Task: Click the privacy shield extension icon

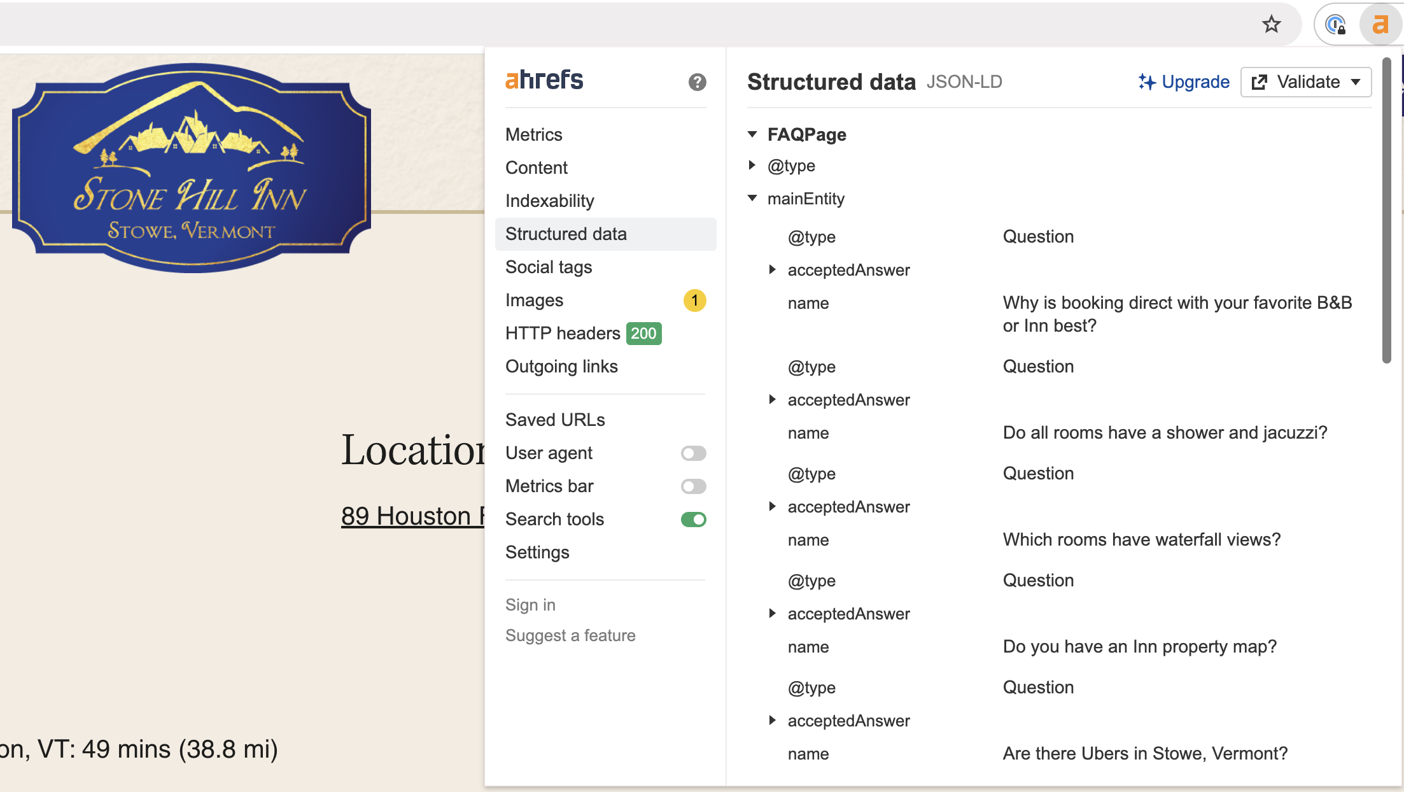Action: 1335,25
